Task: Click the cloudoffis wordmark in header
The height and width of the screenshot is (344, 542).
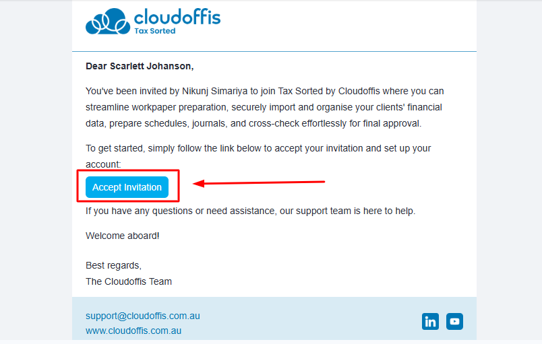Action: tap(177, 17)
